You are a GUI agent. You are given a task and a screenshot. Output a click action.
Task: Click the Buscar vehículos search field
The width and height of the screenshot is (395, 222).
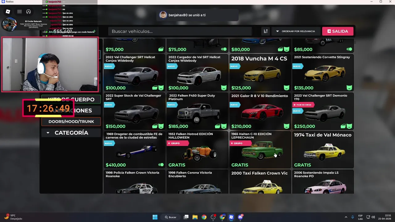(180, 31)
